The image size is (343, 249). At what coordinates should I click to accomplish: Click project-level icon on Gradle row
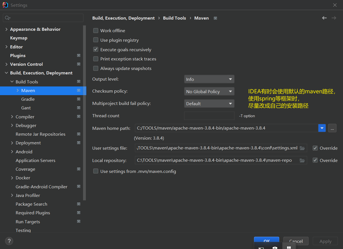point(79,99)
